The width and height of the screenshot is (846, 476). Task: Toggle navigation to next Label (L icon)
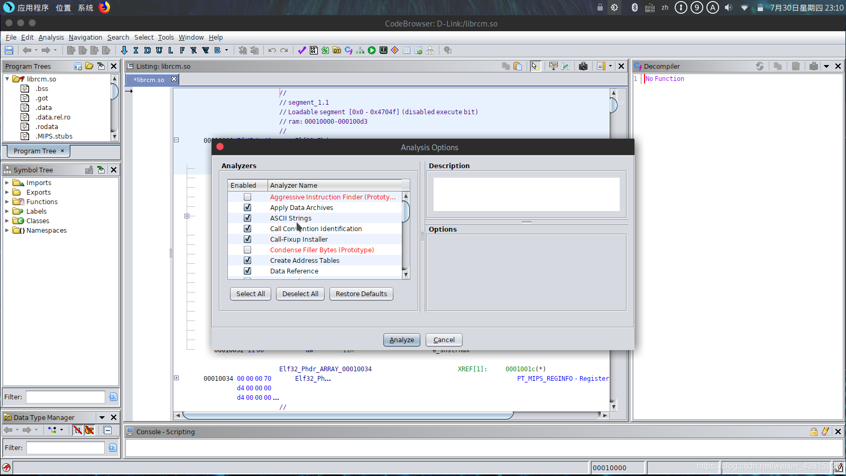(171, 50)
